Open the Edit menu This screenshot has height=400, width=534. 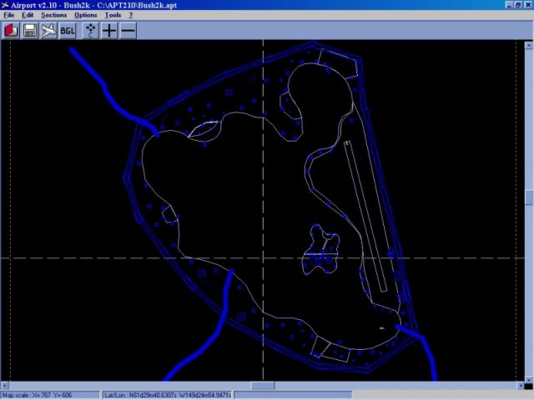point(28,15)
